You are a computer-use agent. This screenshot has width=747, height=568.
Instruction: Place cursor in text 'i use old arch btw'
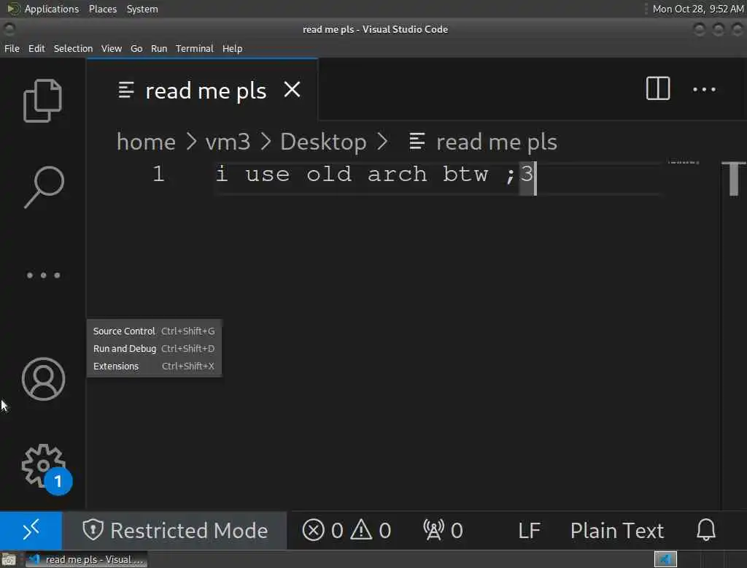click(352, 174)
